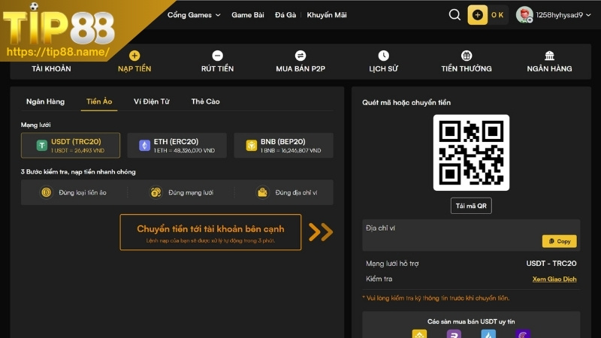
Task: Open Lịch Sử history section
Action: [383, 62]
